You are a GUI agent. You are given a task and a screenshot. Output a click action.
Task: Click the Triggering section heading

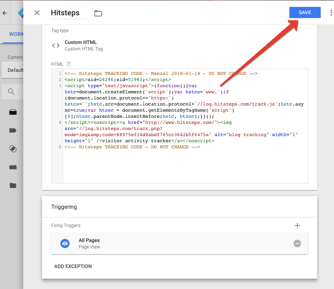click(64, 207)
